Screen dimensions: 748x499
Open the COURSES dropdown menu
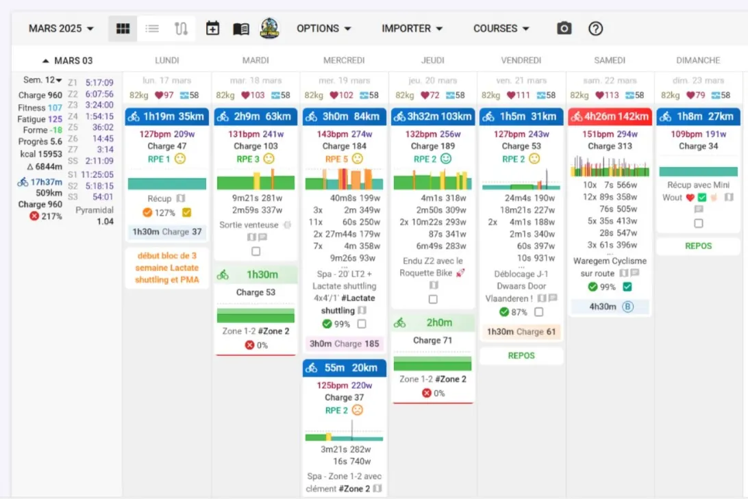[501, 29]
